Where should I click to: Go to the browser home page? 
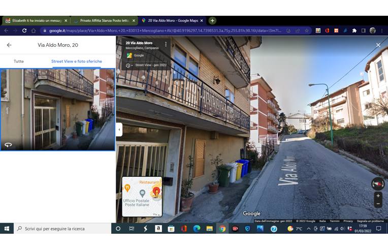pos(34,30)
